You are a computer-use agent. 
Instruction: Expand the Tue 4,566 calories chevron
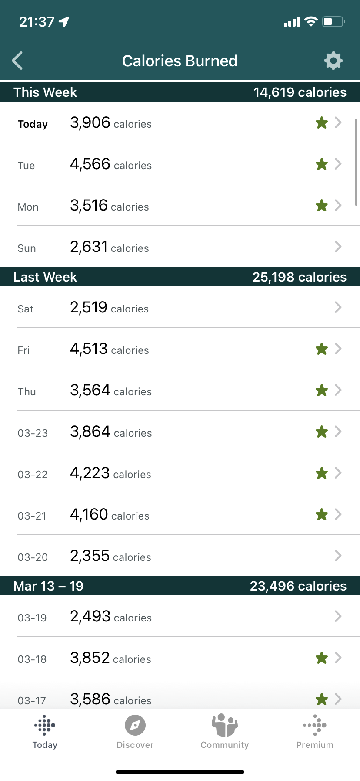coord(338,164)
